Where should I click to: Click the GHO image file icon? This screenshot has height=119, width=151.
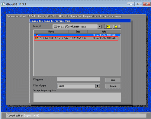(37, 38)
